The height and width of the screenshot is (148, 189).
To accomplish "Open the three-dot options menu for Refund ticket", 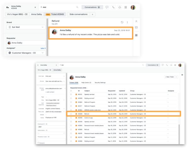I will point(127,22).
